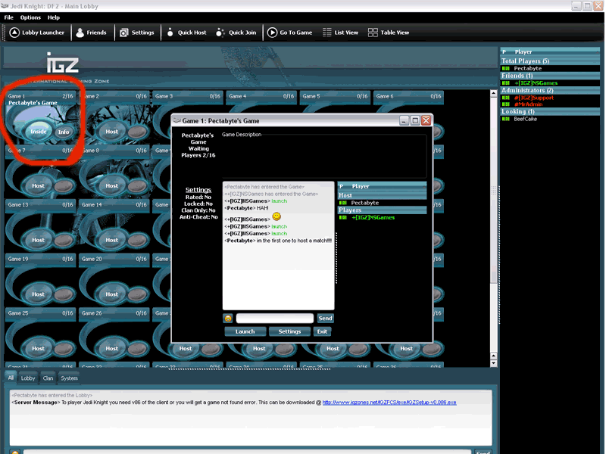Click the Player column header in game dialog
This screenshot has height=454, width=606.
383,186
